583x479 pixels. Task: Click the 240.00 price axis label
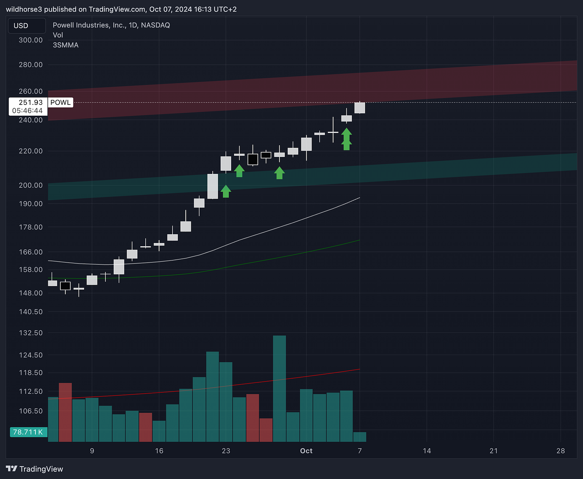[31, 120]
